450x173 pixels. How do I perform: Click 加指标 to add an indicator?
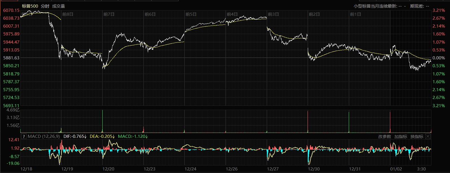[x=401, y=136]
